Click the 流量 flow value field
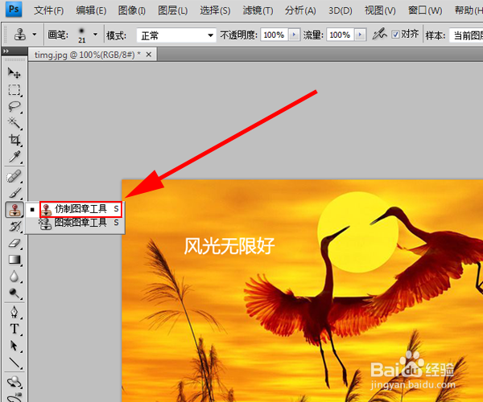483x402 pixels. tap(341, 35)
